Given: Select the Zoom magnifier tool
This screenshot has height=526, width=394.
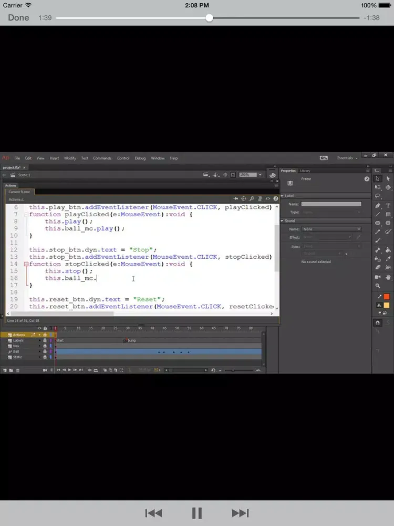Looking at the screenshot, I should point(378,286).
